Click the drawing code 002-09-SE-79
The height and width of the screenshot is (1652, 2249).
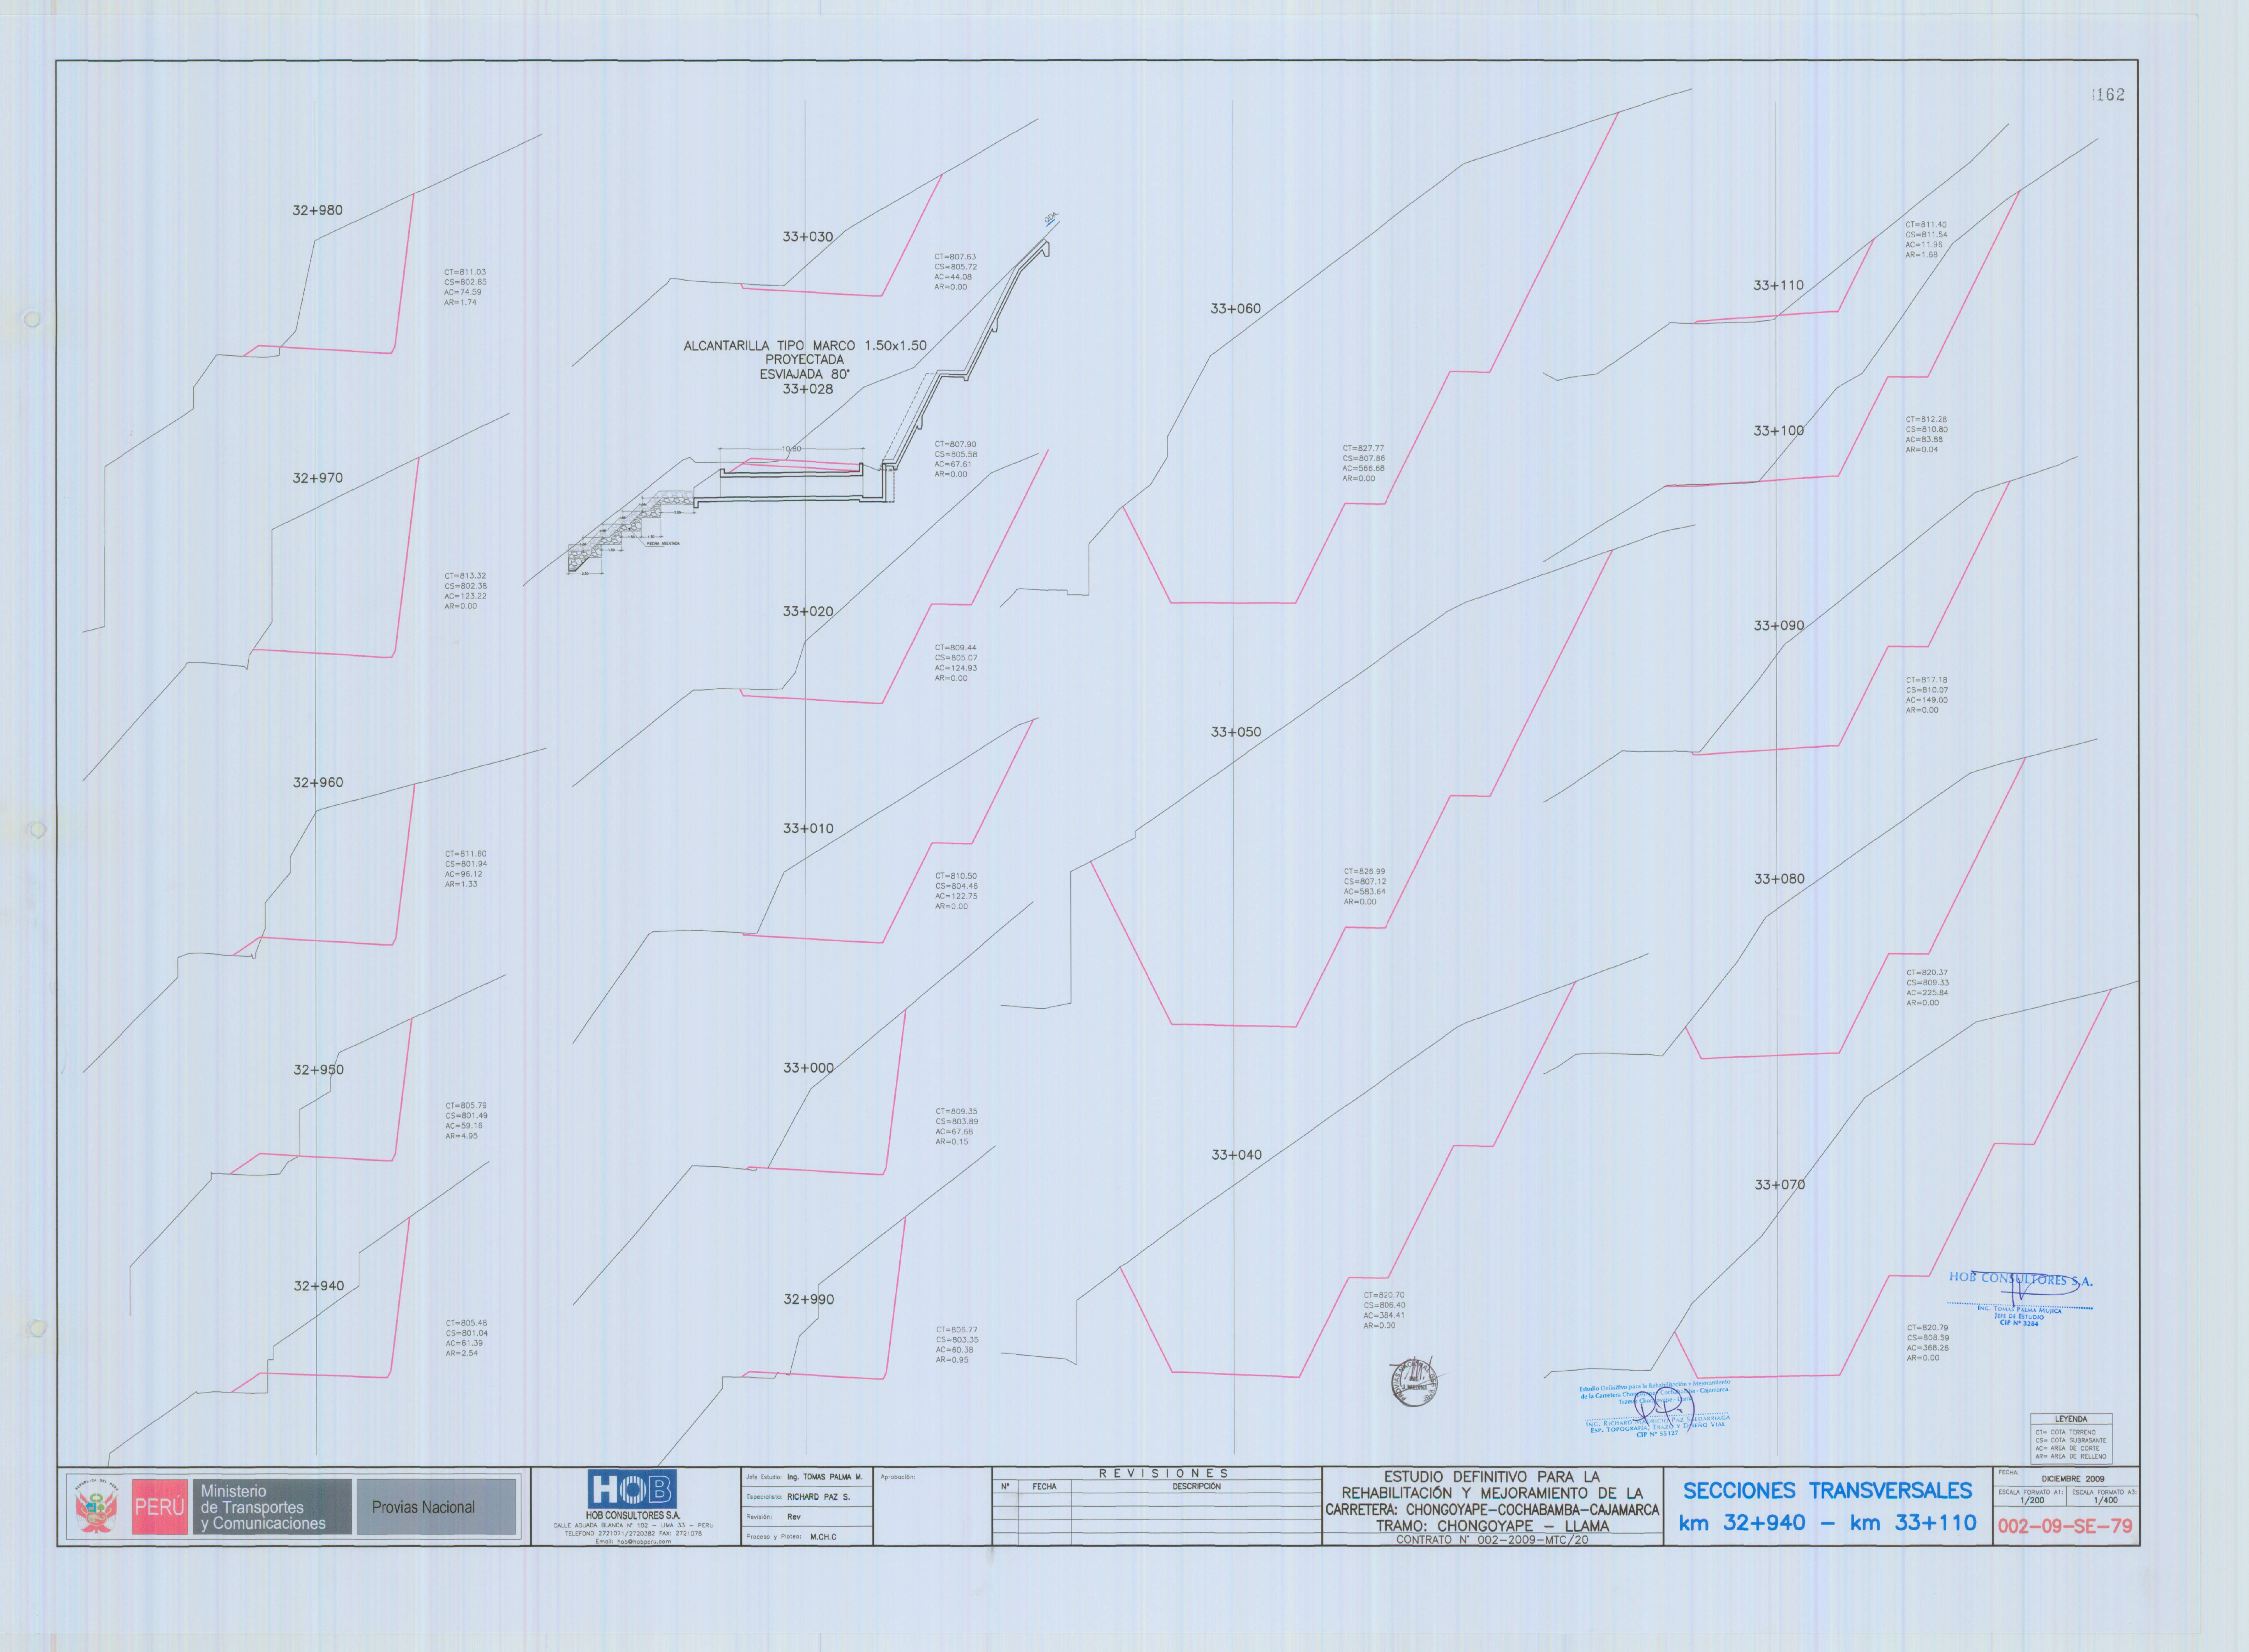2065,1526
